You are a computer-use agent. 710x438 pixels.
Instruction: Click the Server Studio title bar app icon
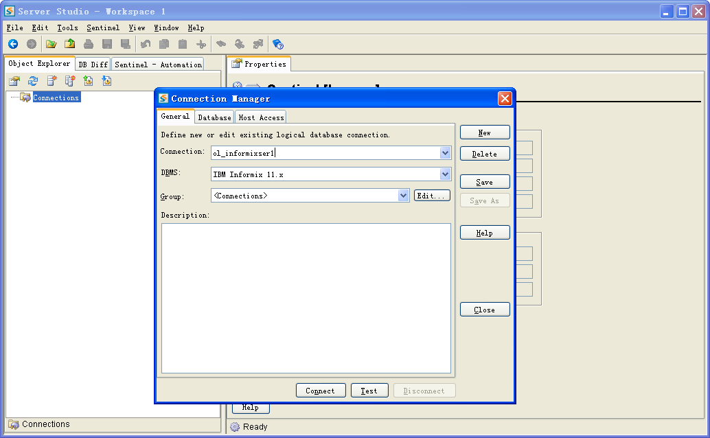tap(9, 11)
